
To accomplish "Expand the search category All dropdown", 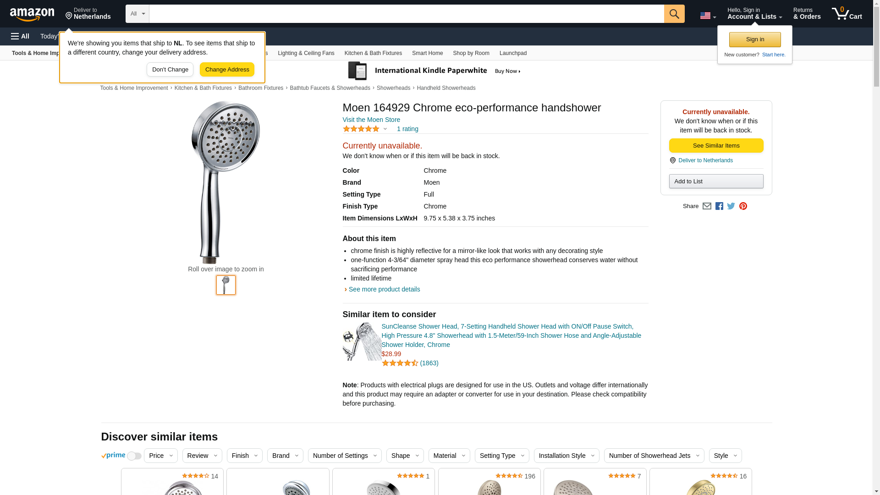I will (137, 14).
